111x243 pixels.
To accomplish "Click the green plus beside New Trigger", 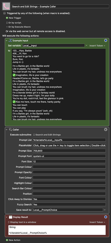I will [x=7, y=18].
